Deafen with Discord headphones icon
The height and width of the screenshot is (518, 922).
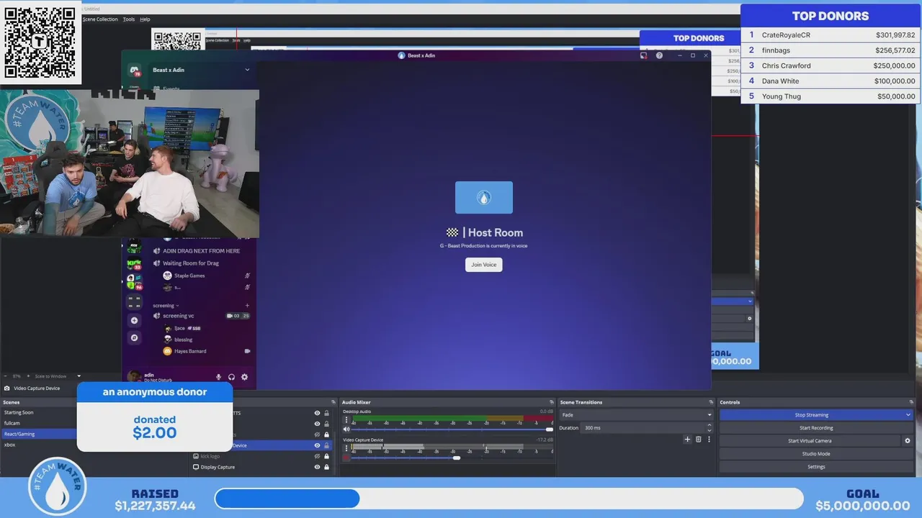point(232,376)
